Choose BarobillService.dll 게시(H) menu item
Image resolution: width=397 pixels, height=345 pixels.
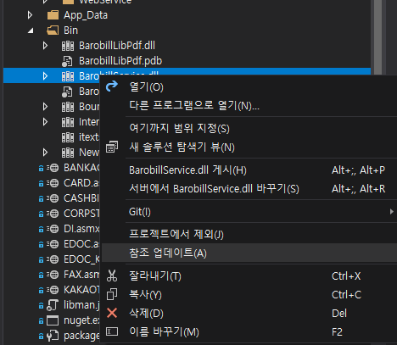tap(249, 170)
